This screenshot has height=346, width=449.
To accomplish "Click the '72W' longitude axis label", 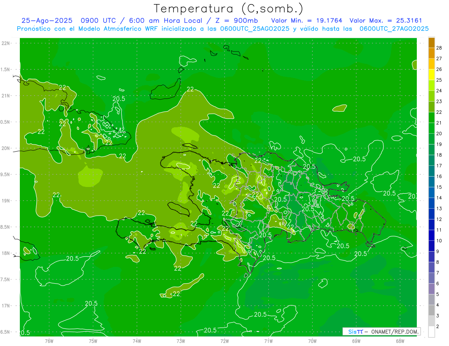I will pyautogui.click(x=224, y=341).
